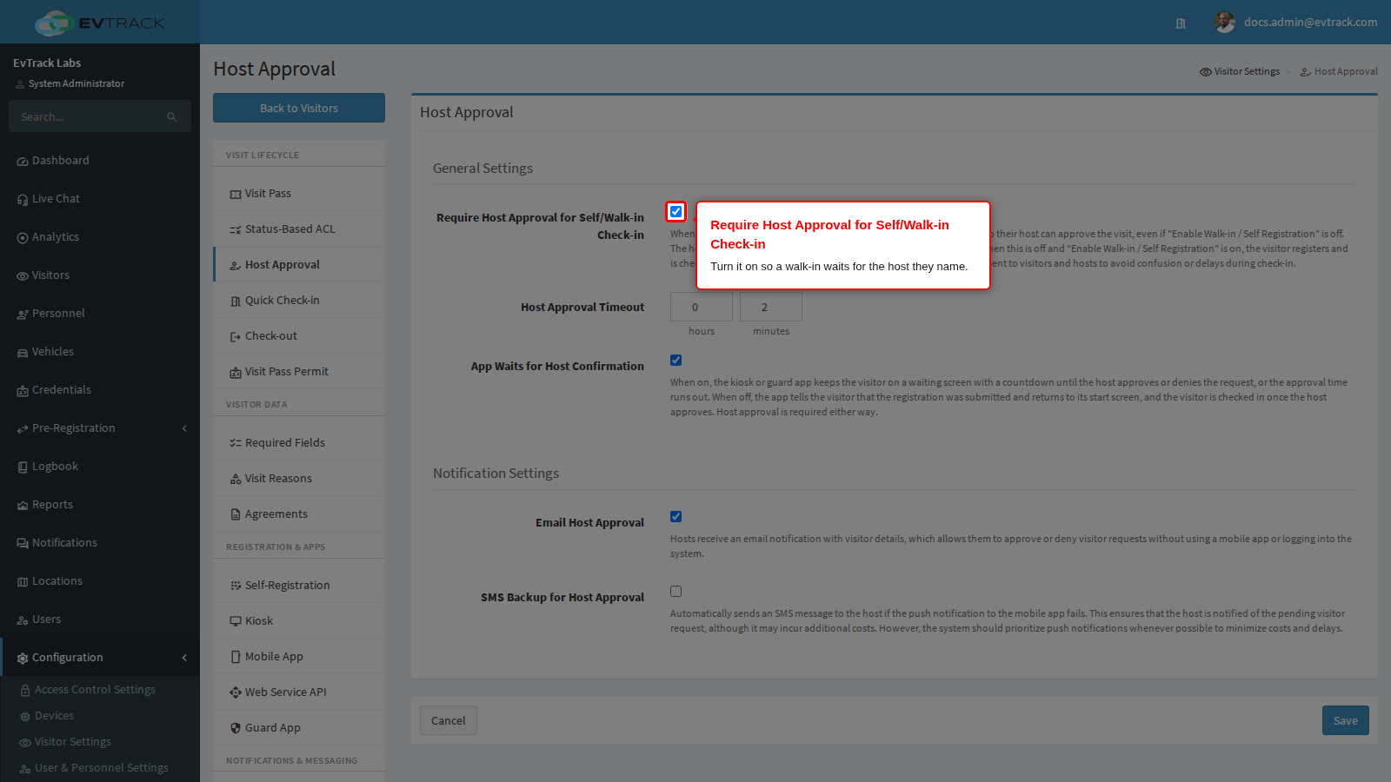Click the search magnifier icon
1391x782 pixels.
point(172,117)
